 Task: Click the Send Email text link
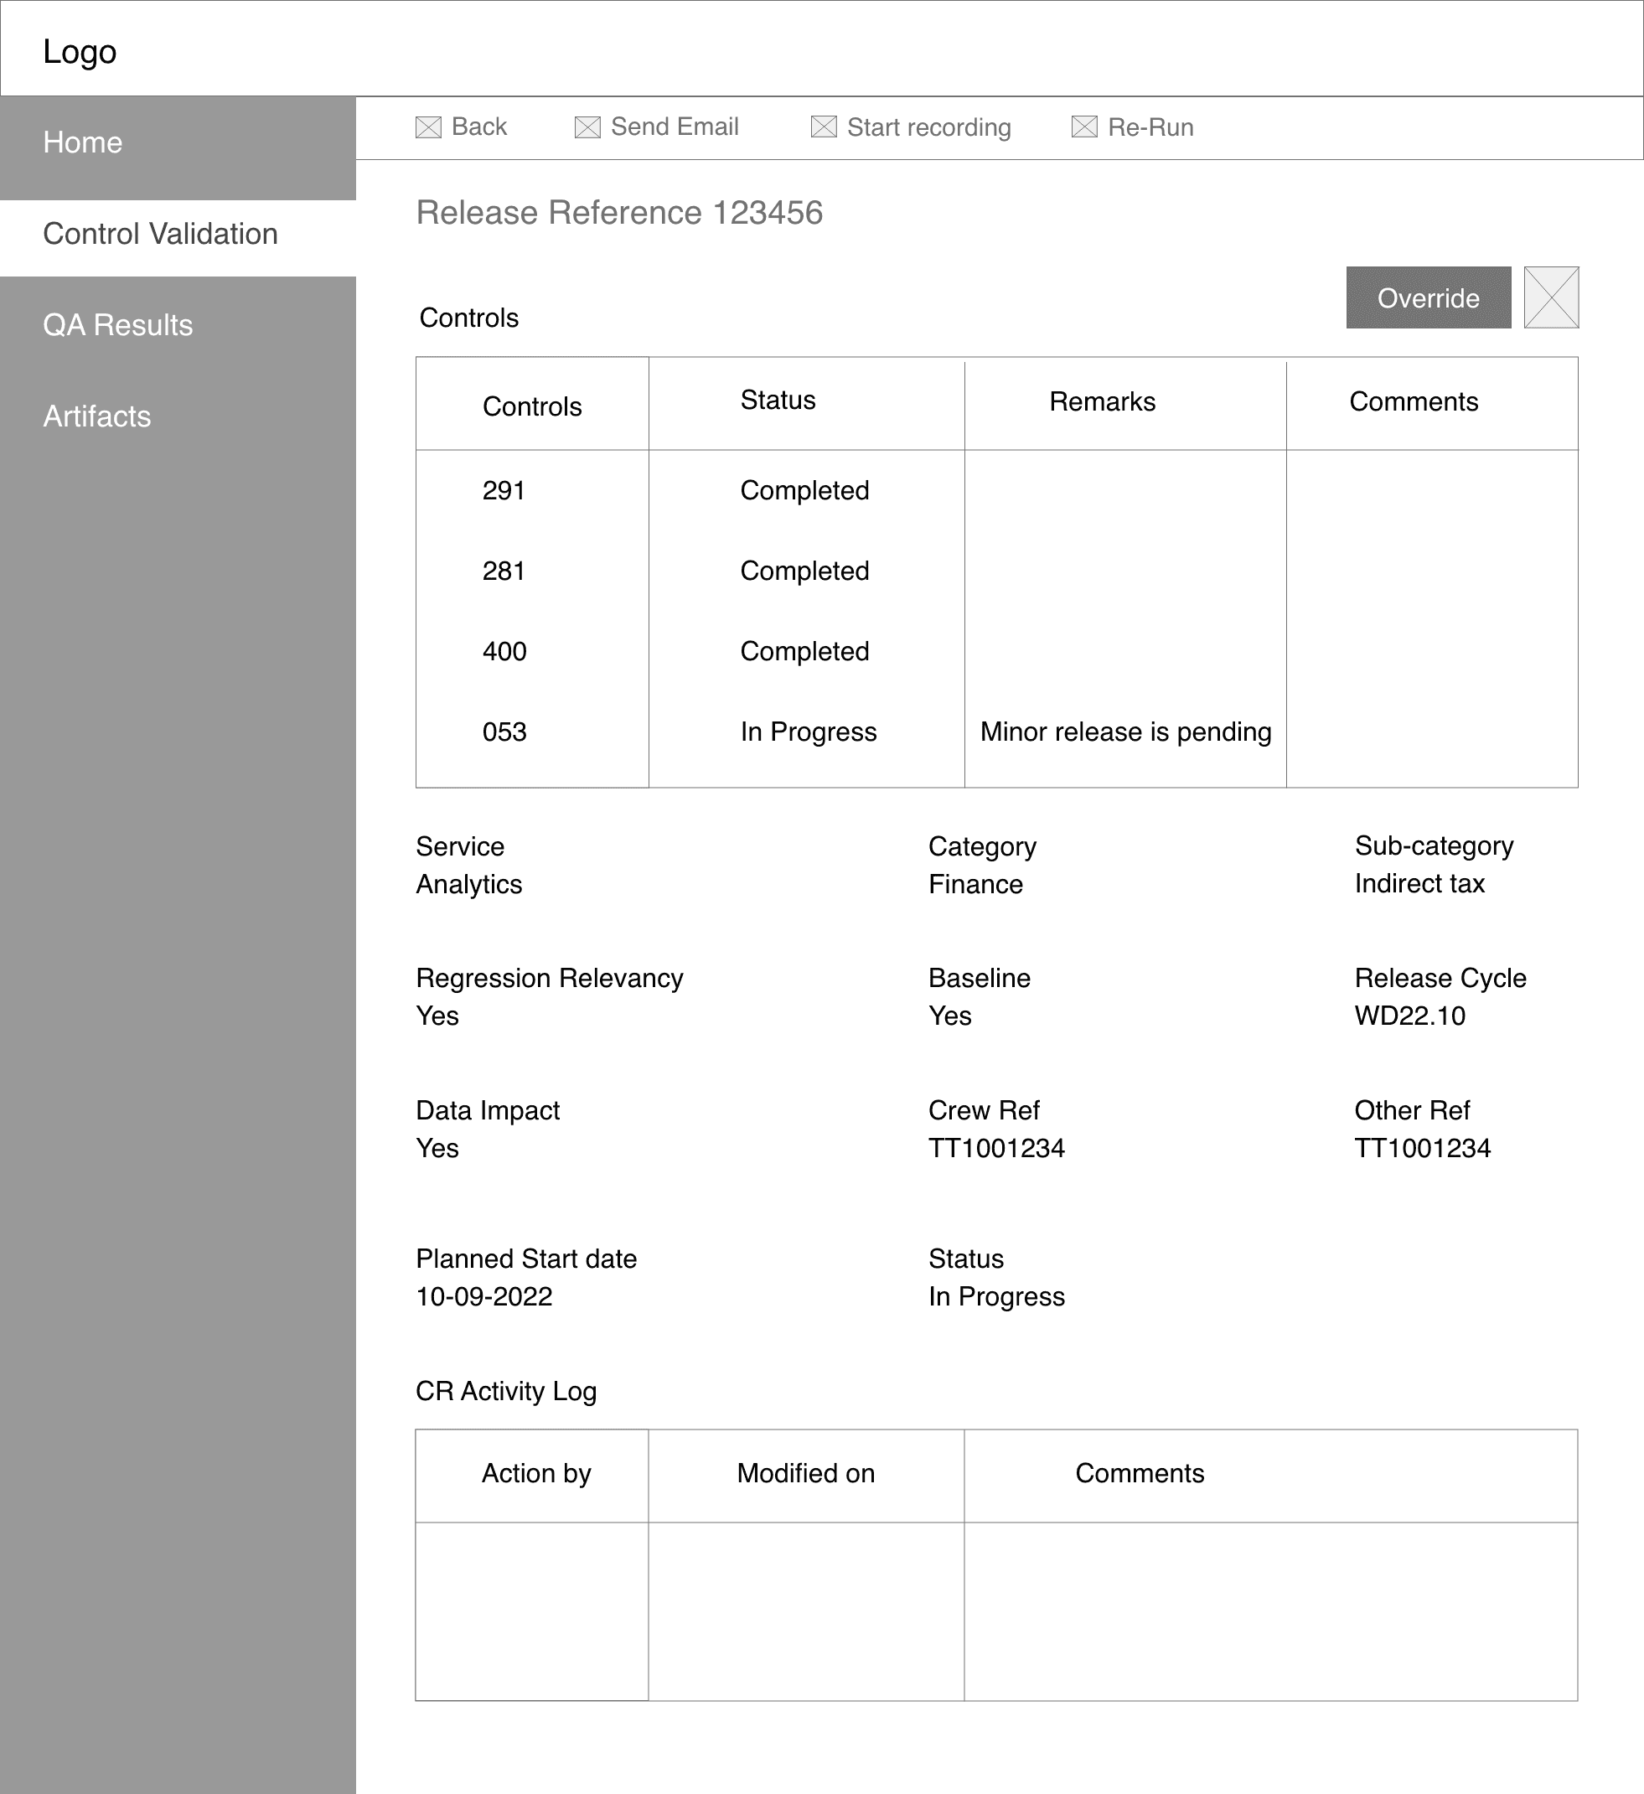click(x=674, y=127)
